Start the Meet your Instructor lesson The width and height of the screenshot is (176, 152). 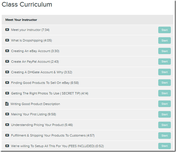(164, 30)
